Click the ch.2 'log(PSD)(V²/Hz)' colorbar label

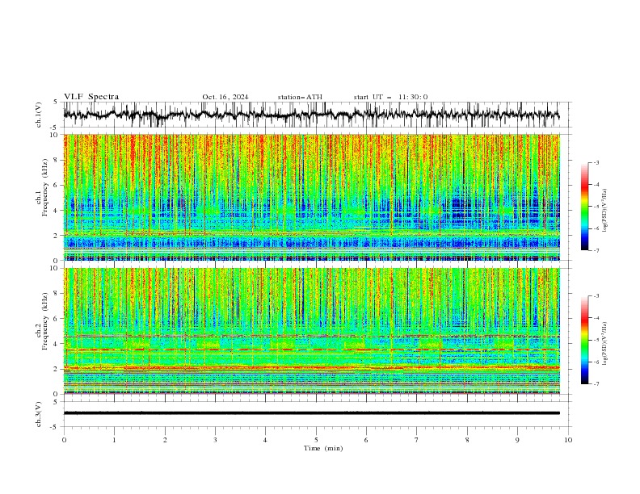click(605, 344)
